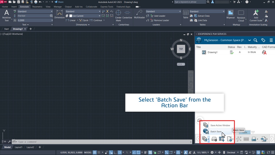
Task: Toggle transparency display in status bar
Action: tap(150, 152)
